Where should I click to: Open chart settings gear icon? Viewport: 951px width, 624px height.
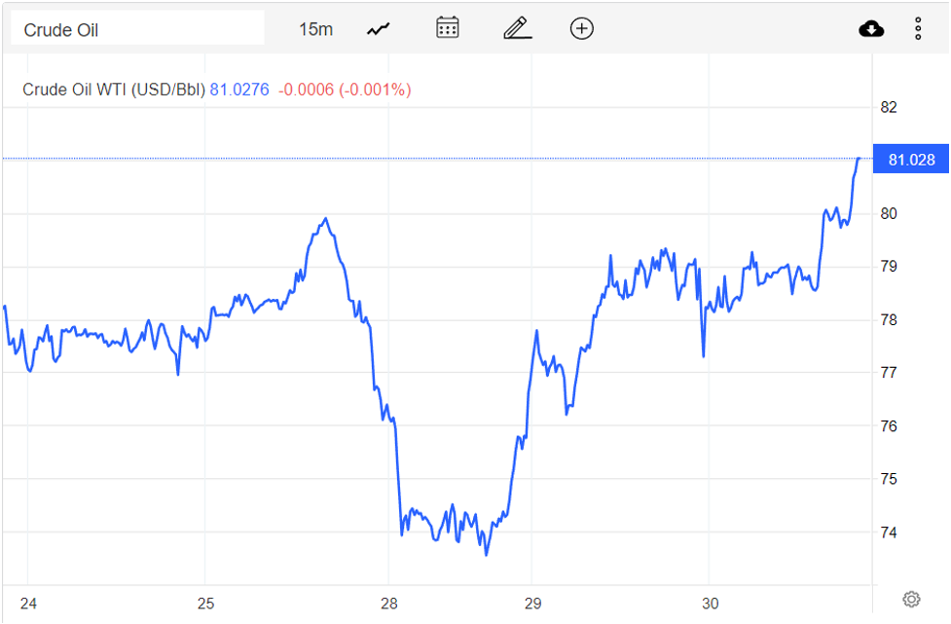point(911,599)
